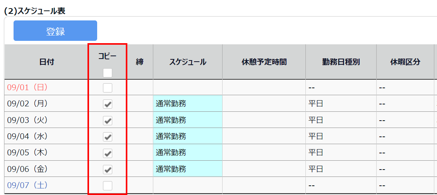Click the 平日 cell for 09/04

pos(316,136)
